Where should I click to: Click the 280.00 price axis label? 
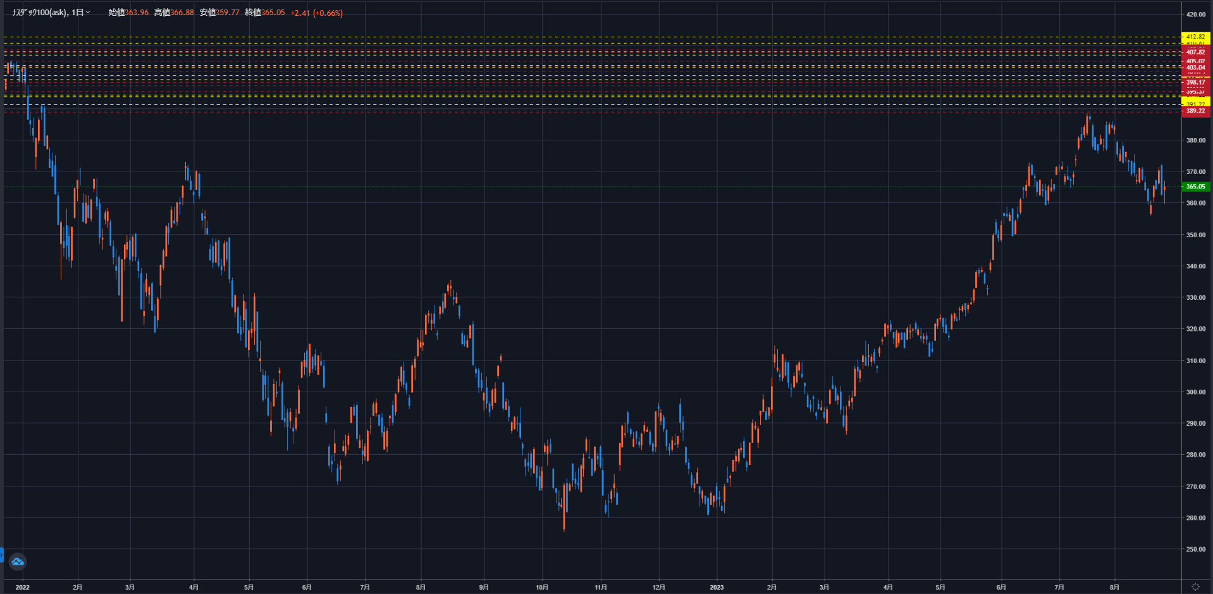point(1196,455)
